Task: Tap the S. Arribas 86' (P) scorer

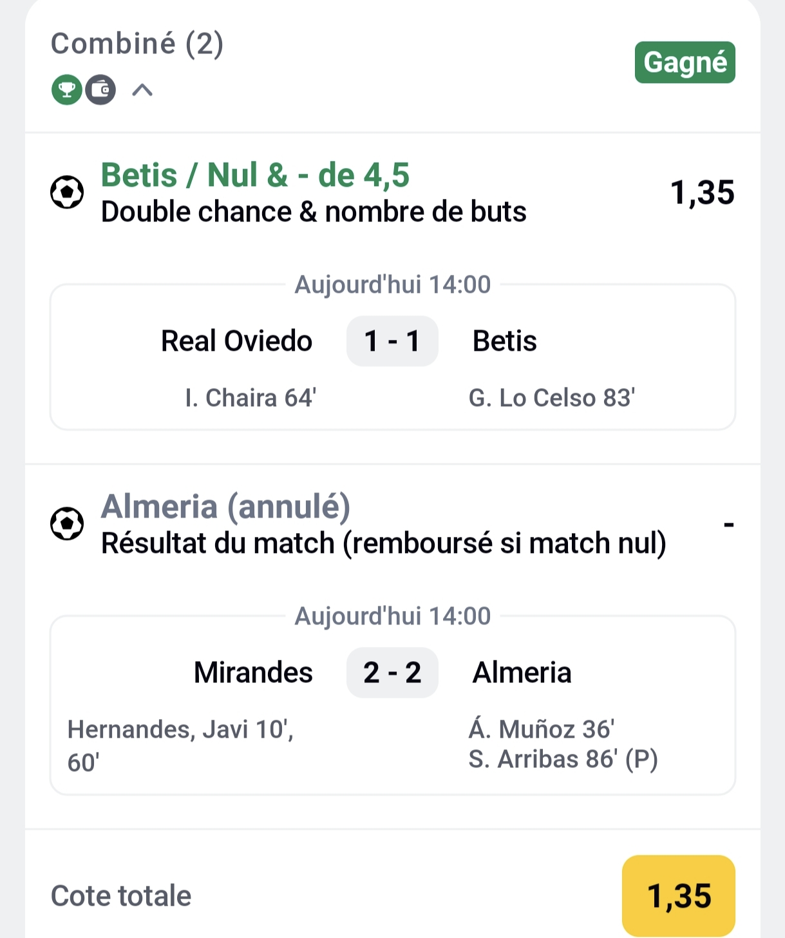Action: [563, 760]
